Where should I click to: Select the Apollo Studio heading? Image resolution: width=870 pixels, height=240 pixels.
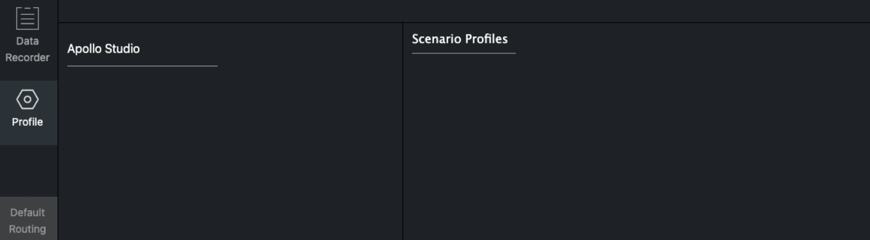point(104,49)
